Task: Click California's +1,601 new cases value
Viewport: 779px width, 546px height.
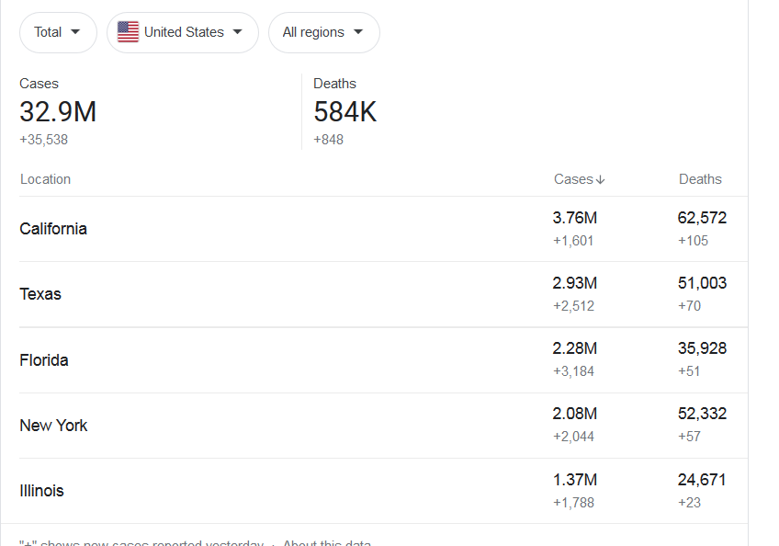Action: coord(573,241)
